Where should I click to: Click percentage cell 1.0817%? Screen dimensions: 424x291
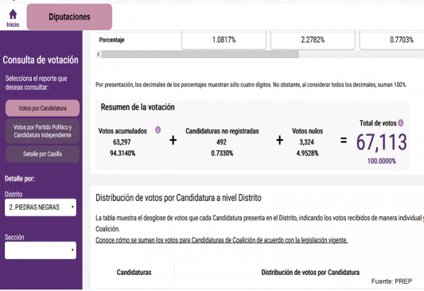[224, 40]
